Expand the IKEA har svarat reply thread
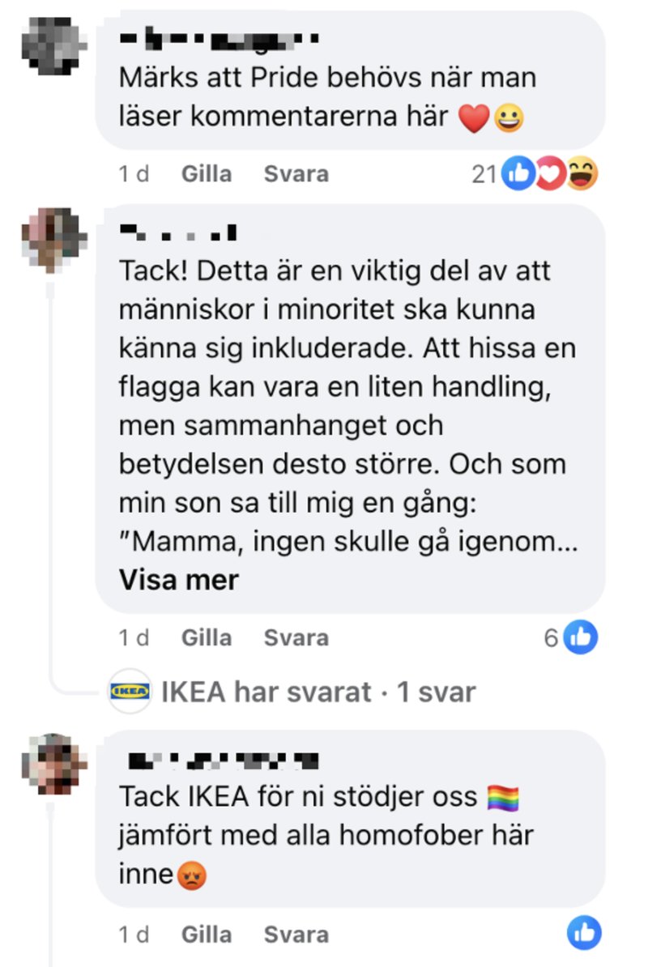Screen dimensions: 648x967 point(318,692)
